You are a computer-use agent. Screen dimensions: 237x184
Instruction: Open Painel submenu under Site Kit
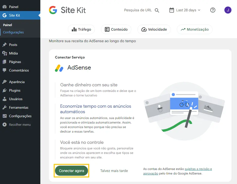pos(8,25)
